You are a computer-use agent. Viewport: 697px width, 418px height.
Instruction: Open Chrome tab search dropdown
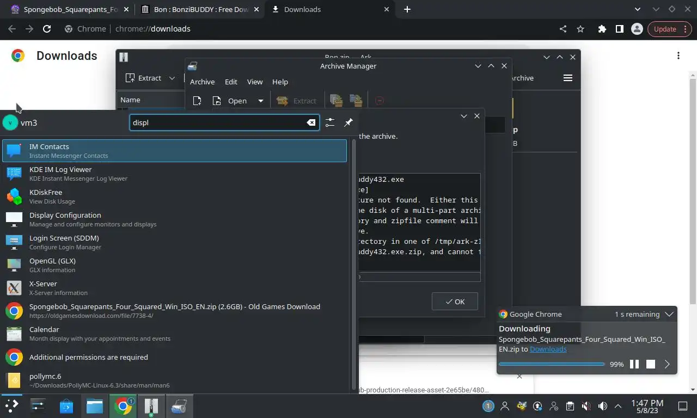tap(638, 9)
